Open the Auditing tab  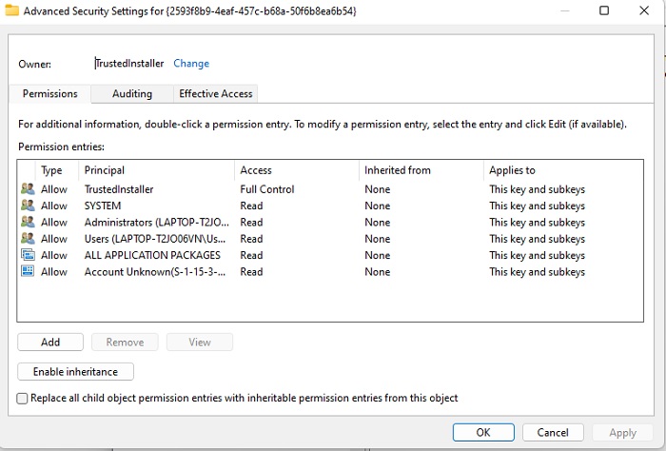click(132, 94)
